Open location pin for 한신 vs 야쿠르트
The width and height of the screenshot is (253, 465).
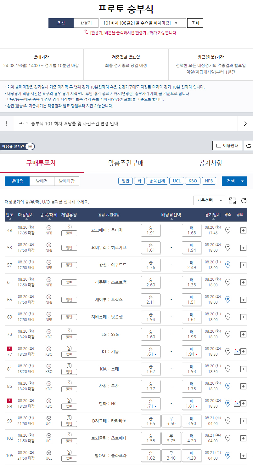coord(228,265)
